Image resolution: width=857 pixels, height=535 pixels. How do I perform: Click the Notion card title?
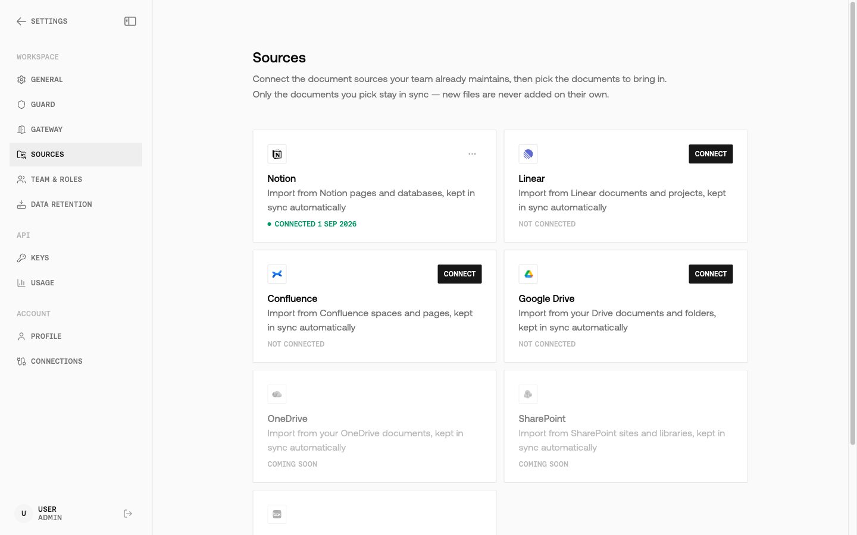click(282, 178)
